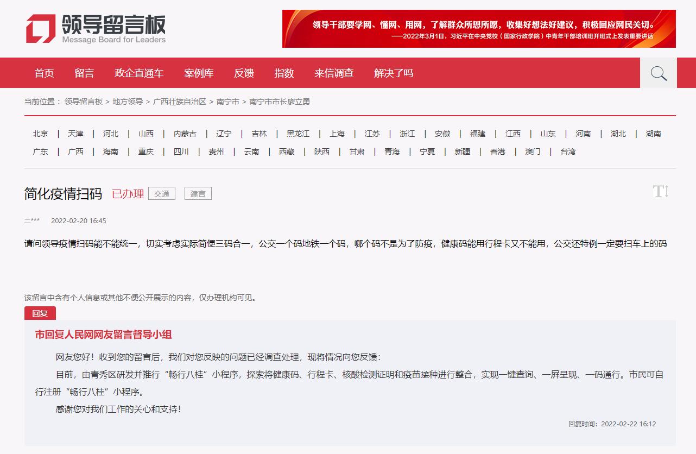Choose the 北京 province link
This screenshot has width=696, height=454.
40,134
